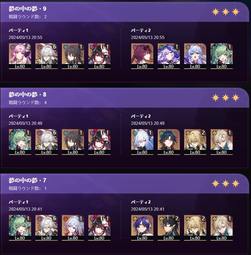Click Dr. Ratio's portrait in stage 7 party 2

click(142, 228)
